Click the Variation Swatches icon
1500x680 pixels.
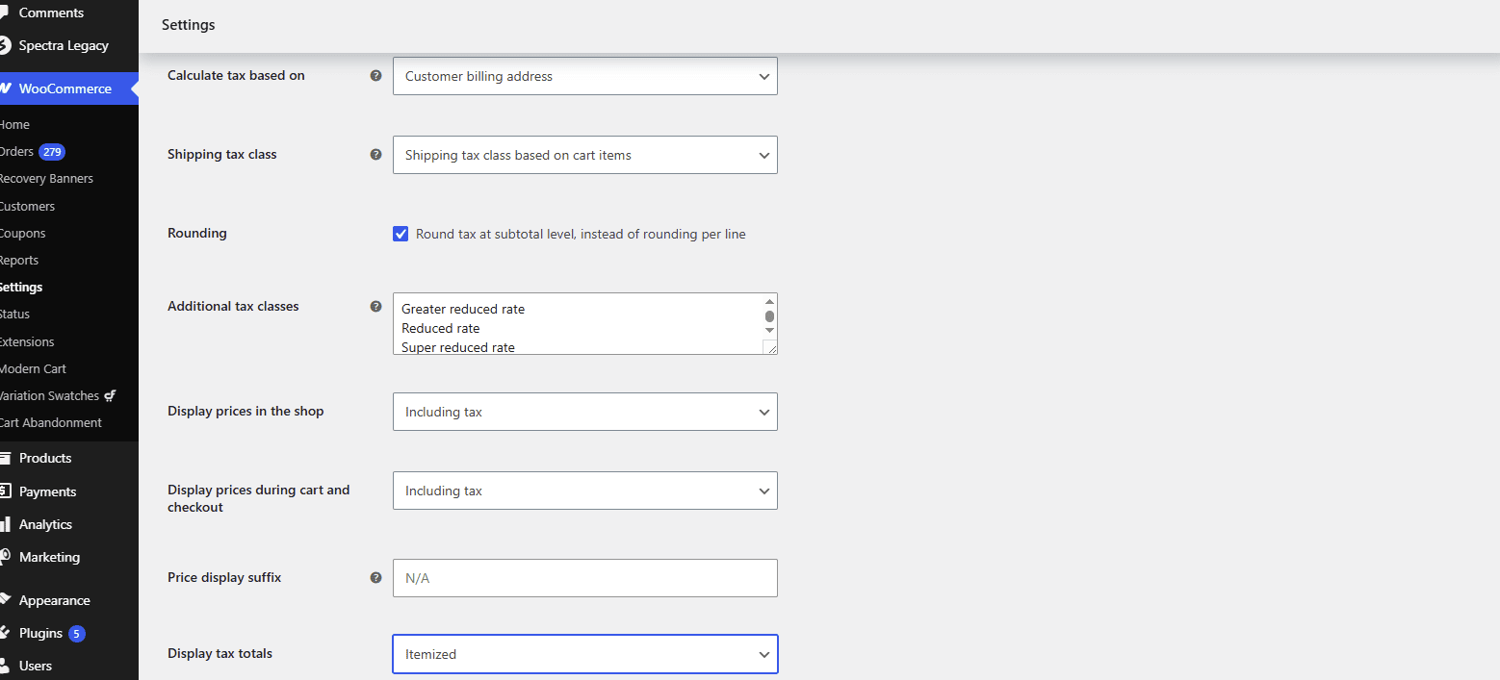click(111, 395)
